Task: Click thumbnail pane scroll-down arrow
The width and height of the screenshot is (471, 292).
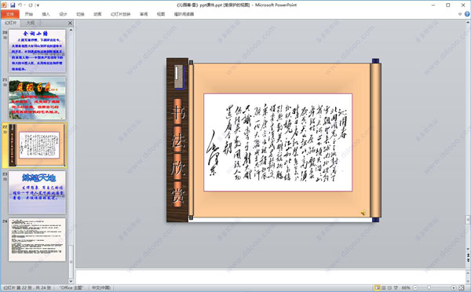Action: pyautogui.click(x=71, y=282)
